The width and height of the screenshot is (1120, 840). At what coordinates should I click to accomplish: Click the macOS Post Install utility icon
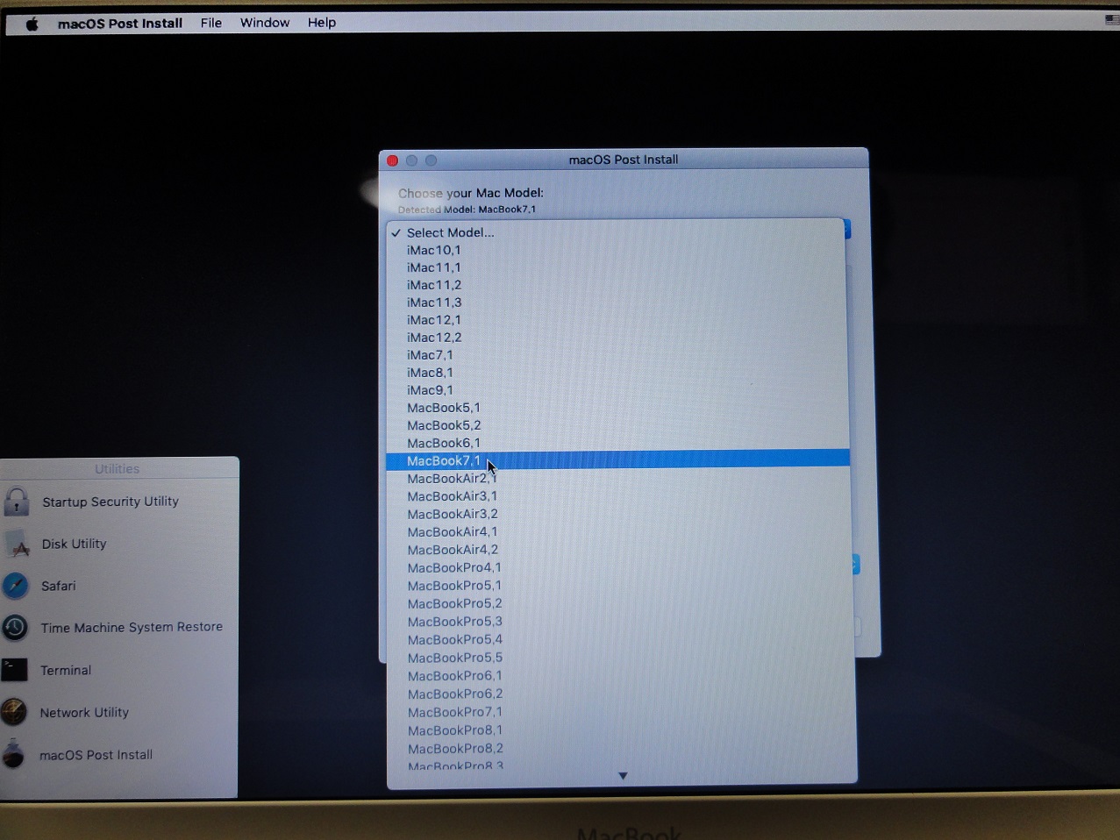[13, 754]
